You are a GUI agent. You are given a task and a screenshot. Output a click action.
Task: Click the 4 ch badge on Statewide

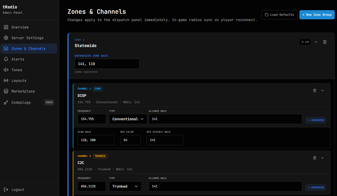tap(305, 42)
